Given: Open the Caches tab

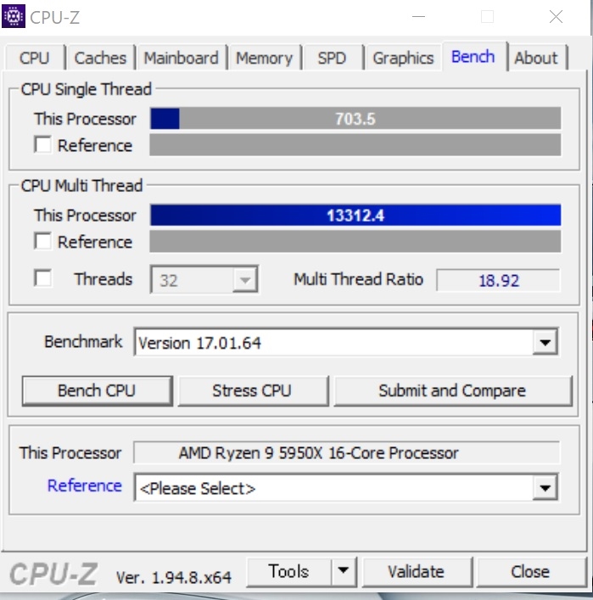Looking at the screenshot, I should (100, 59).
